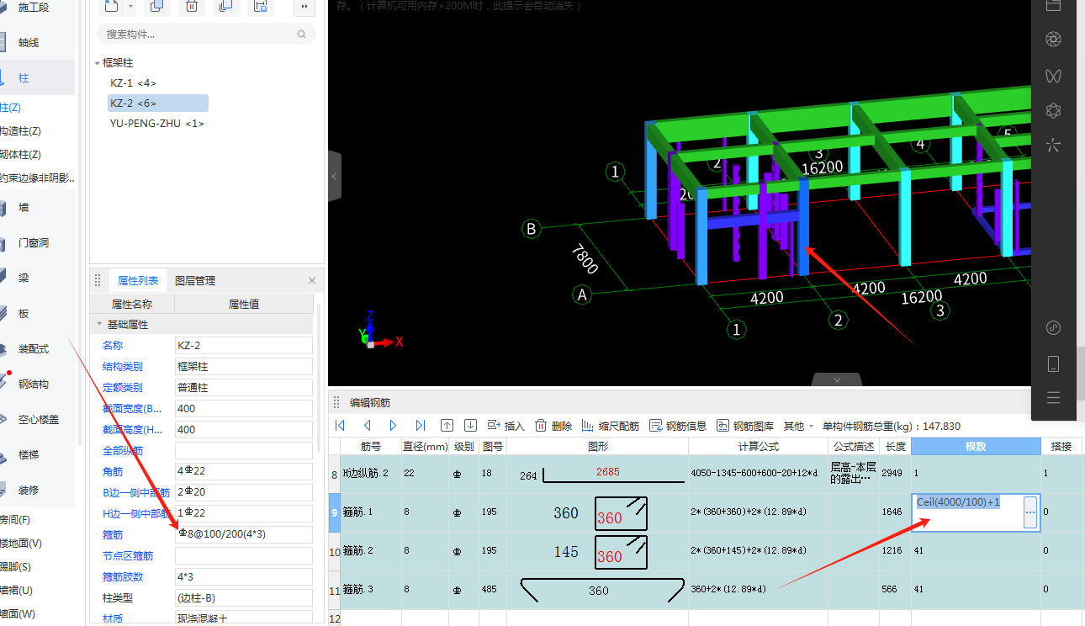Select 砌体柱(Z) sub-item
1085x626 pixels.
pyautogui.click(x=20, y=155)
